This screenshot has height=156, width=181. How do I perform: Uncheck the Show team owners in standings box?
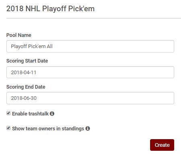(8, 128)
